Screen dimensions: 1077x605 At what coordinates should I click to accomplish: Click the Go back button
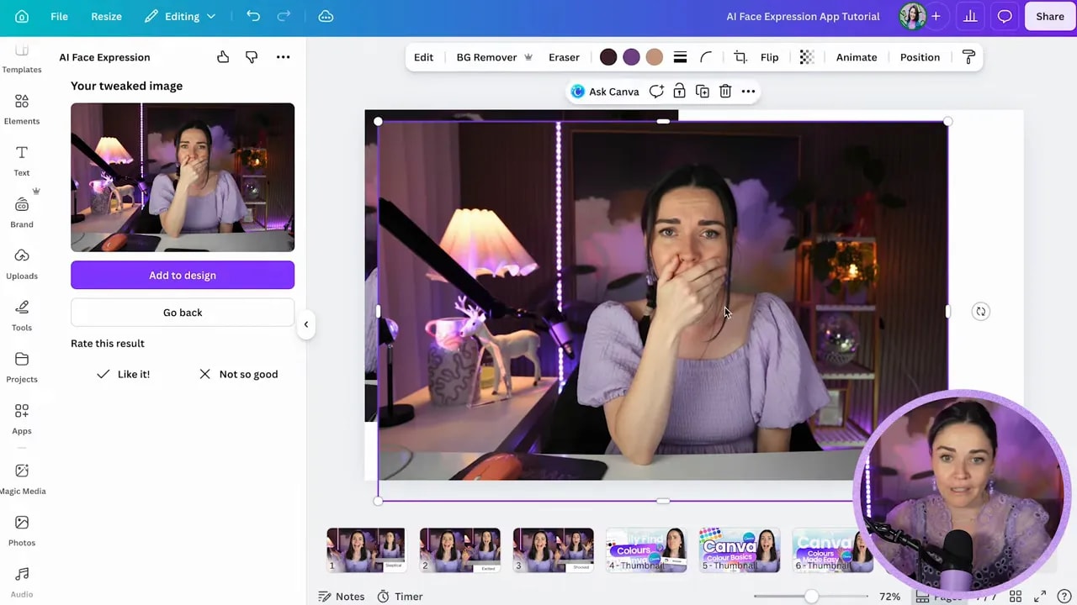coord(183,313)
